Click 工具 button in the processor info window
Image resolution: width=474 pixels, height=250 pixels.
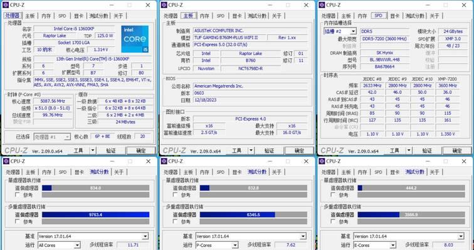78,150
